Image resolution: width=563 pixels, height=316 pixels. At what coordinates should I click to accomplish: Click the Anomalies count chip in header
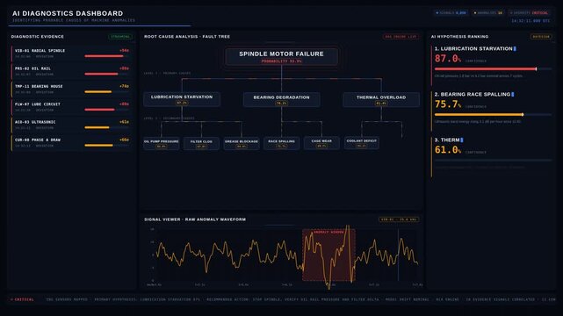[x=488, y=13]
